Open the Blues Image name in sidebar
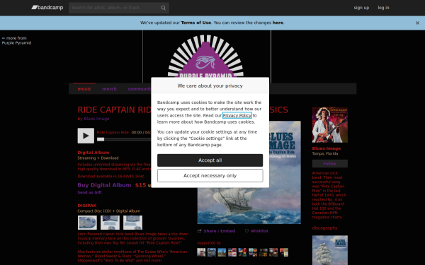425x265 pixels. [327, 148]
